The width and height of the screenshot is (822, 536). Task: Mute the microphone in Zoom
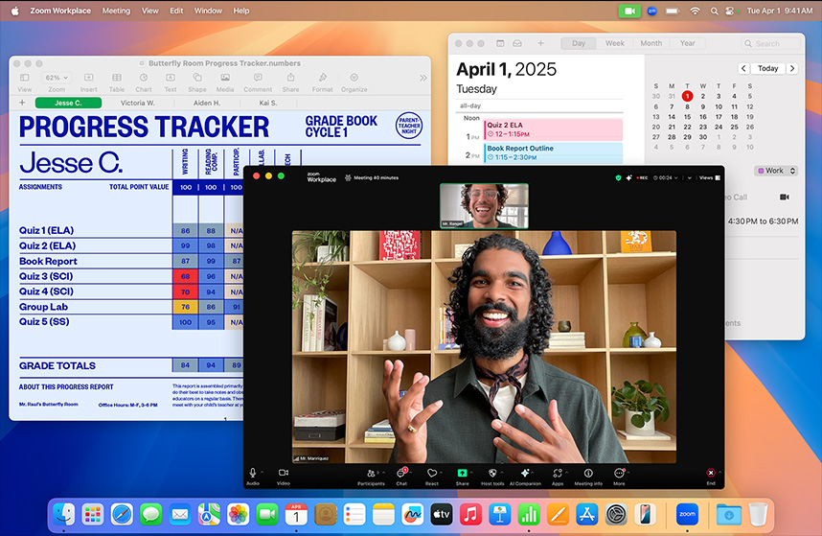point(253,474)
